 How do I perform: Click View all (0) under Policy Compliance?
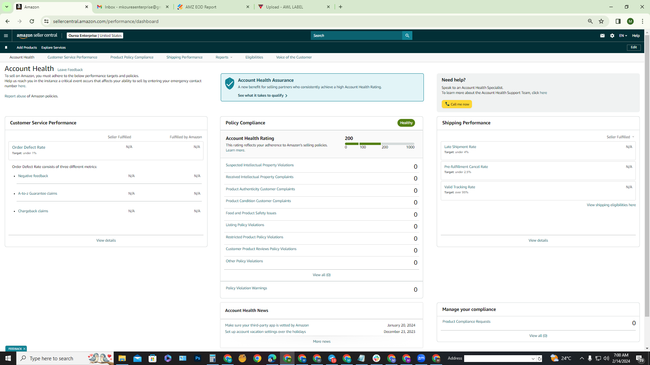pyautogui.click(x=322, y=275)
